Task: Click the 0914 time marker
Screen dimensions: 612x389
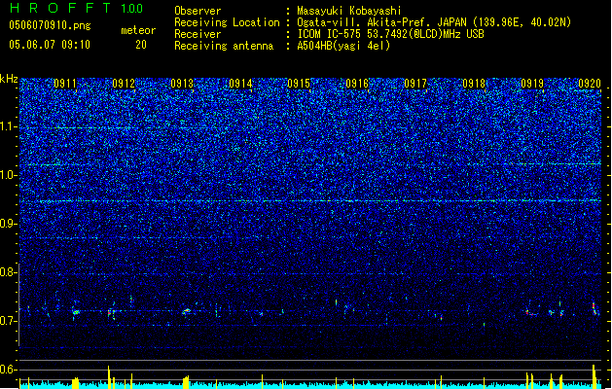Action: point(240,84)
